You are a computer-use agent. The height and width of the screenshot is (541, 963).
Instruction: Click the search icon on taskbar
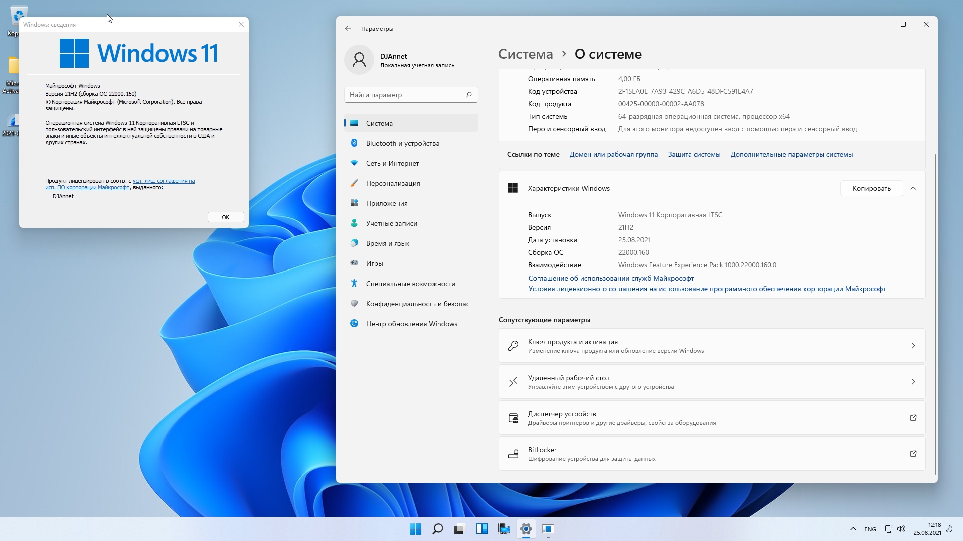click(437, 529)
